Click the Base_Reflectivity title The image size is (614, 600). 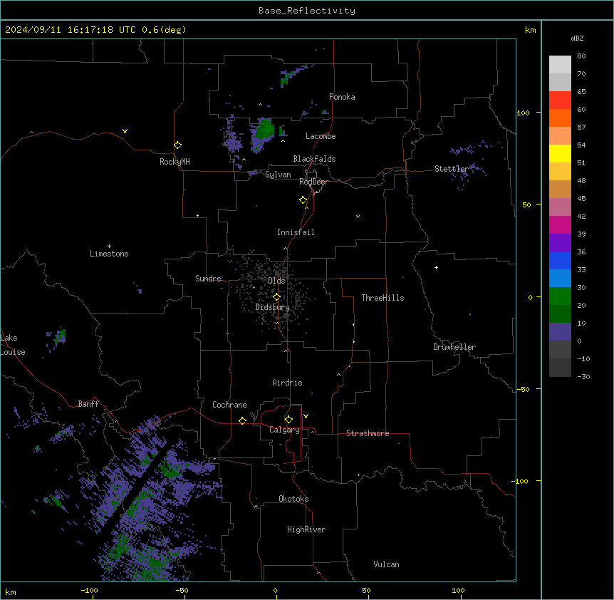coord(307,11)
